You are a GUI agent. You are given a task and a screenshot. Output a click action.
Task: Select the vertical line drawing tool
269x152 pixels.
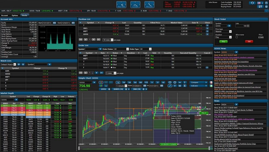pos(185,82)
